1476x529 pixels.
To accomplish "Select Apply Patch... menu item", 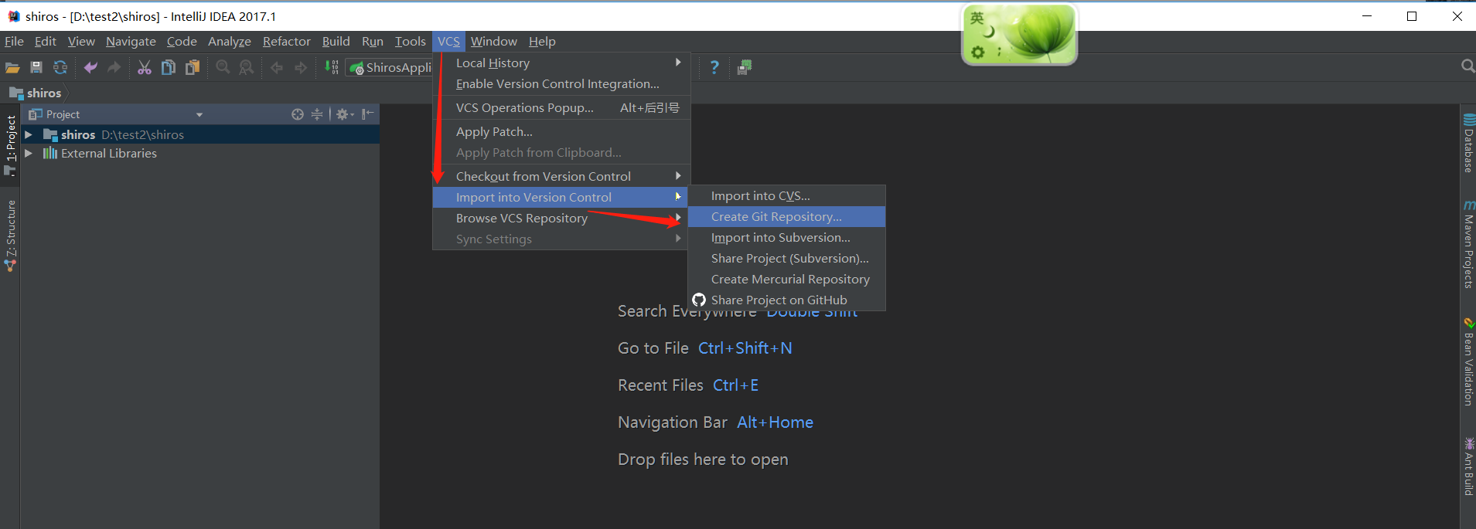I will point(561,132).
